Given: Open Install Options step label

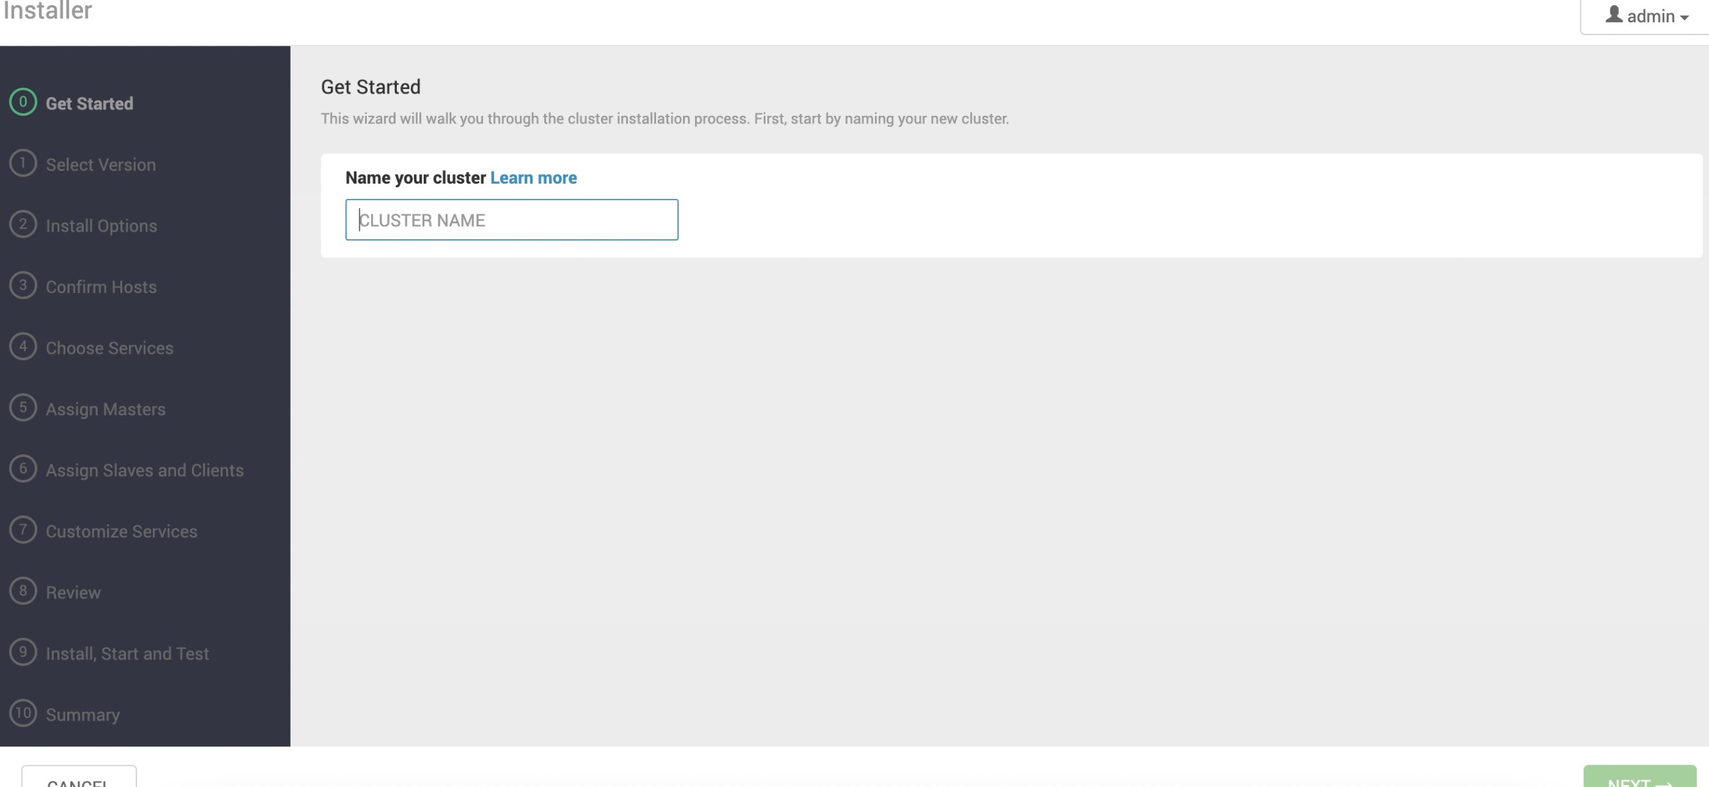Looking at the screenshot, I should pos(102,226).
